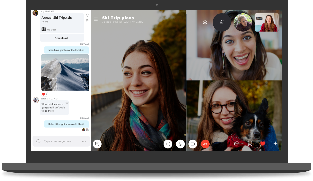The width and height of the screenshot is (313, 181).
Task: Turn off the video camera
Action: point(193,144)
